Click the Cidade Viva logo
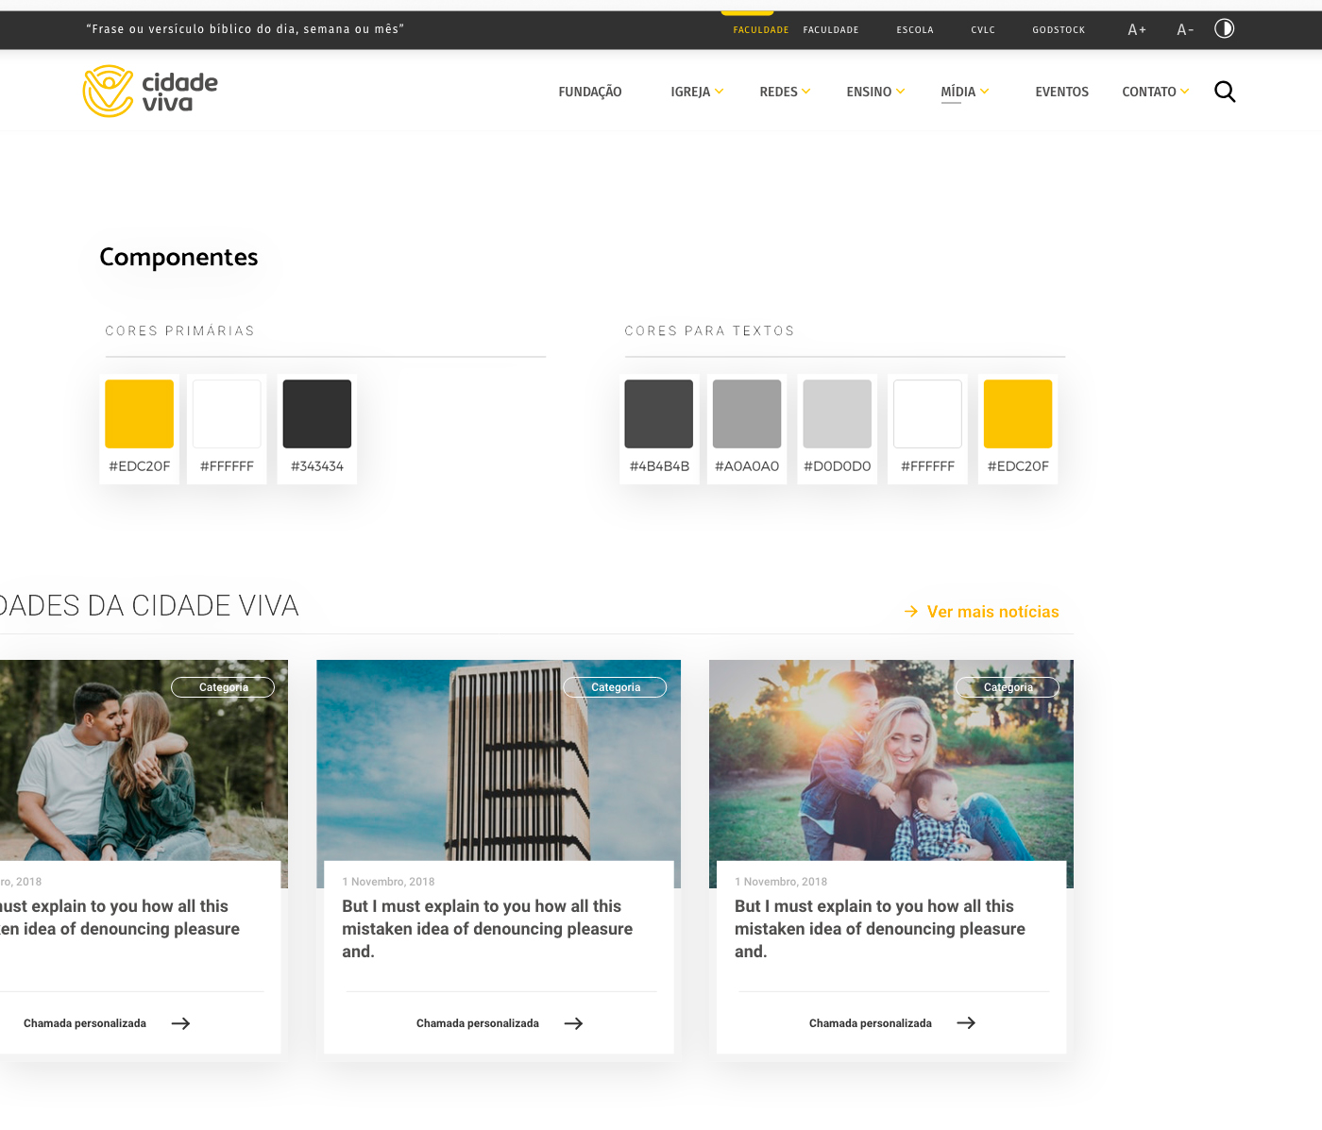 point(150,91)
